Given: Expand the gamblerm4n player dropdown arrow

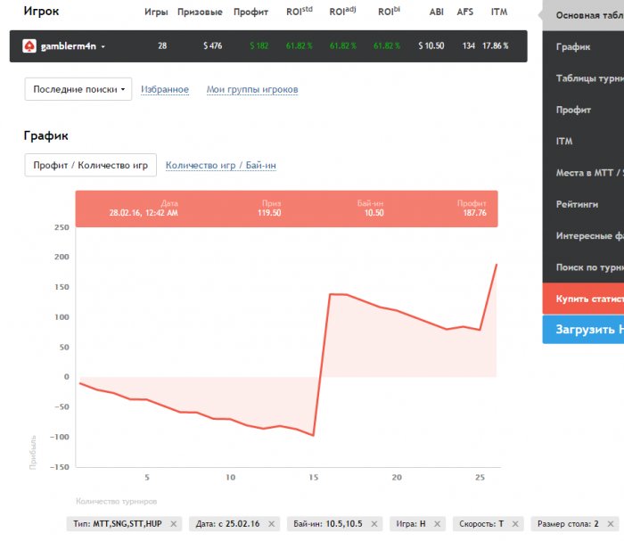Looking at the screenshot, I should coord(103,46).
